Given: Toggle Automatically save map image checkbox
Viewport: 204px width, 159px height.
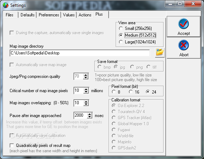Looking at the screenshot, I should coord(12,65).
